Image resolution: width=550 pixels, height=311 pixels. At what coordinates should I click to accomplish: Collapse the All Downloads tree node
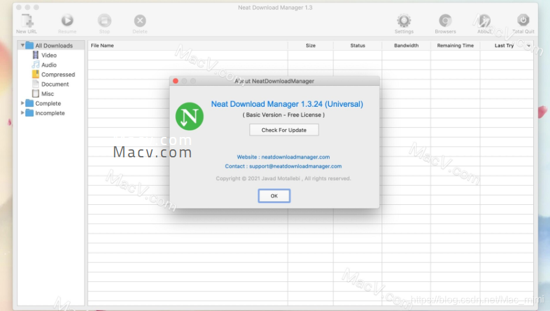click(22, 45)
